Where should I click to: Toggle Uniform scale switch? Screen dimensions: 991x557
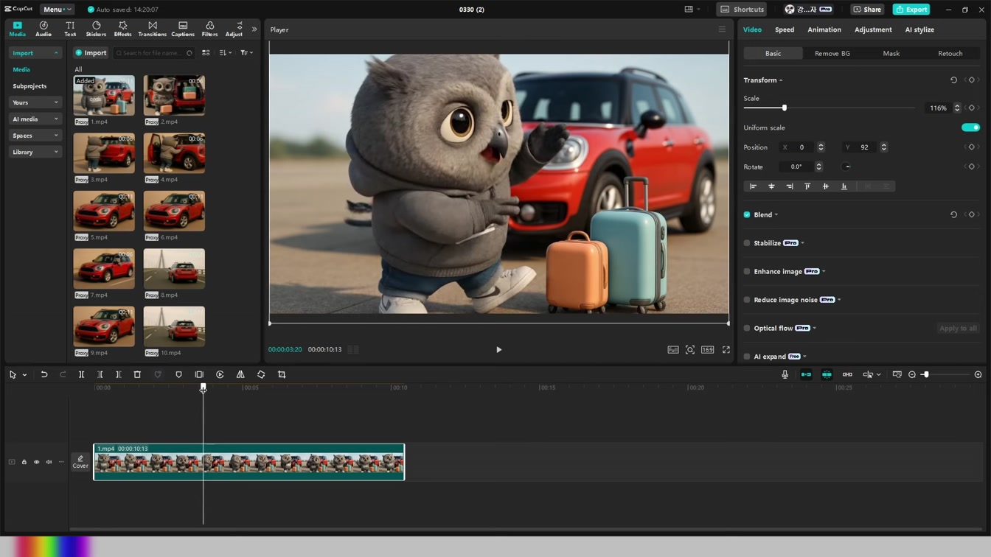pos(970,127)
